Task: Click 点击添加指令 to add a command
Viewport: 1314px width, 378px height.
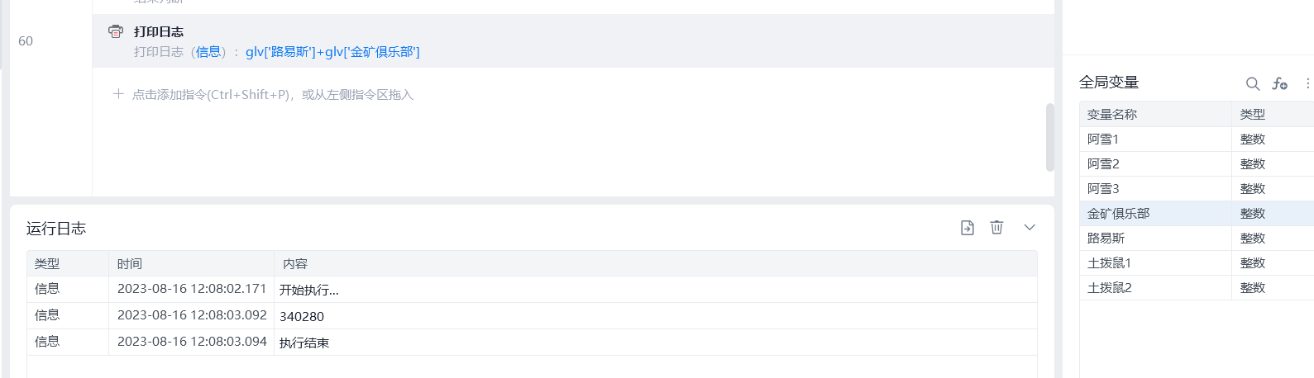Action: point(272,95)
